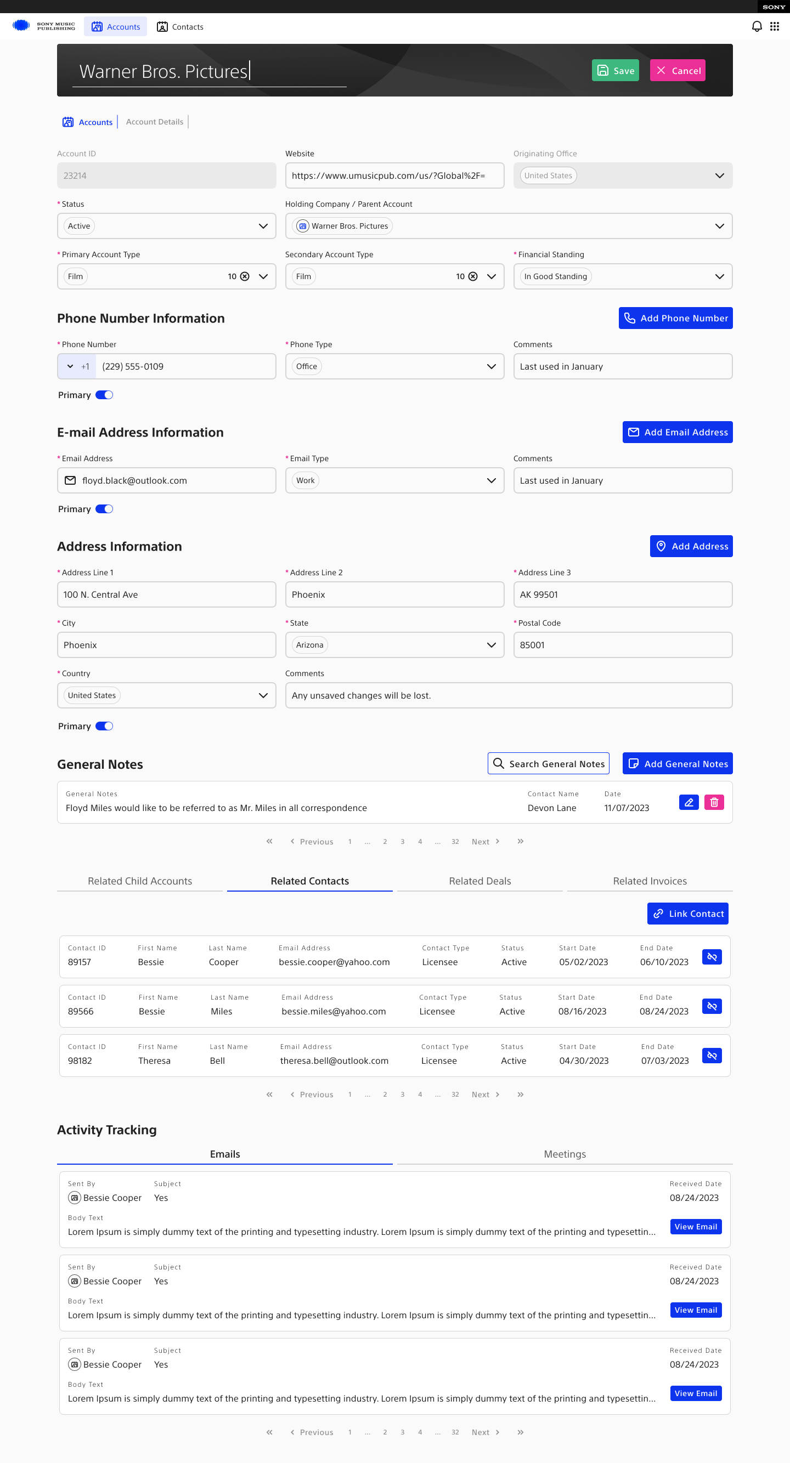
Task: Open the Primary Account Type dropdown arrow
Action: pos(263,276)
